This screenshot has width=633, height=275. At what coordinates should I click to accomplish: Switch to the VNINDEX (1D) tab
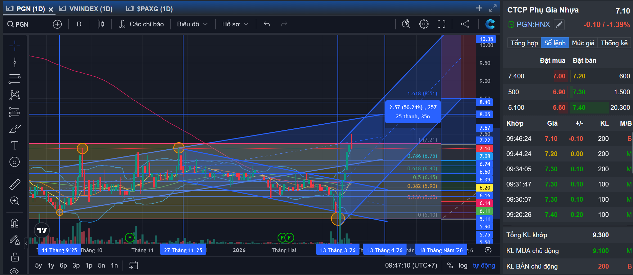(86, 9)
